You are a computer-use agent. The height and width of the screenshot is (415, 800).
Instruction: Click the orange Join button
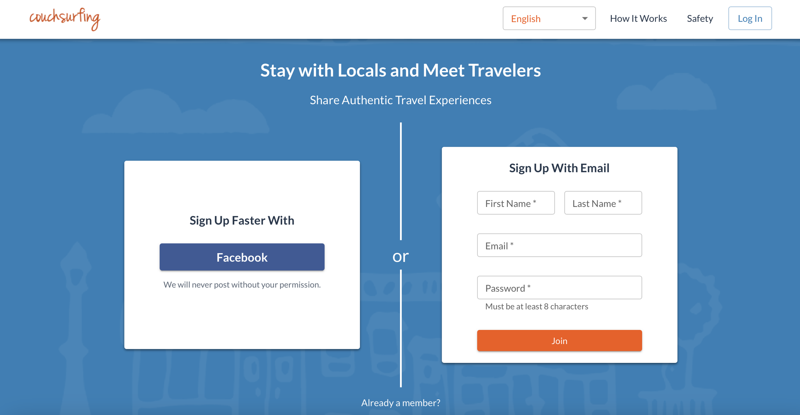tap(559, 341)
